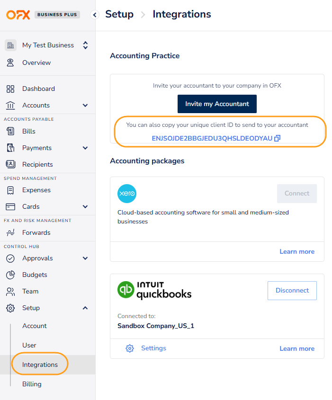Screen dimensions: 332x400
Task: Open the QuickBooks Settings gear icon
Action: (x=129, y=348)
